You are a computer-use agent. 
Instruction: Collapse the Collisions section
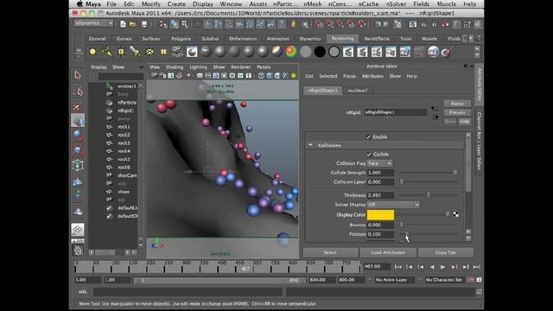pos(310,145)
